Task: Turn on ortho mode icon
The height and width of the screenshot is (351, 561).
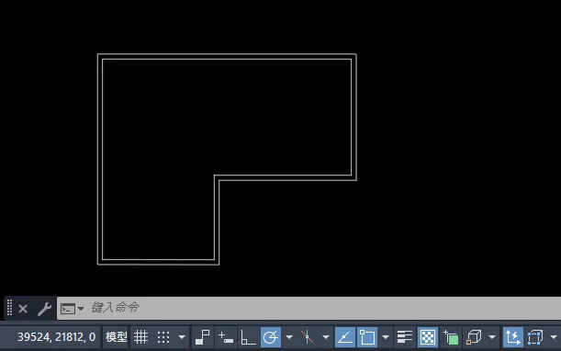Action: pyautogui.click(x=248, y=337)
